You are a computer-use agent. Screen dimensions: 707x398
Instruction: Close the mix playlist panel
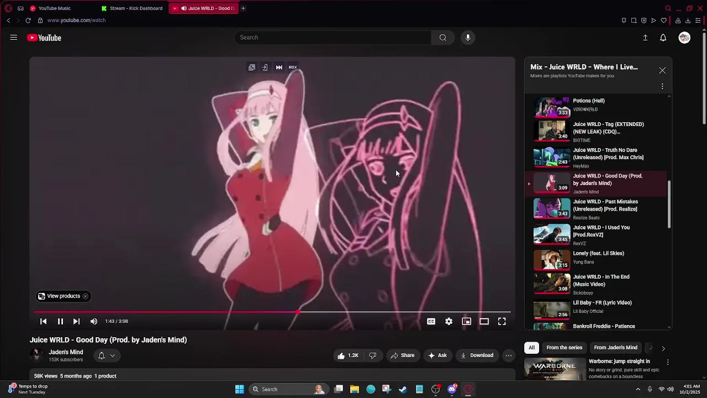tap(662, 71)
